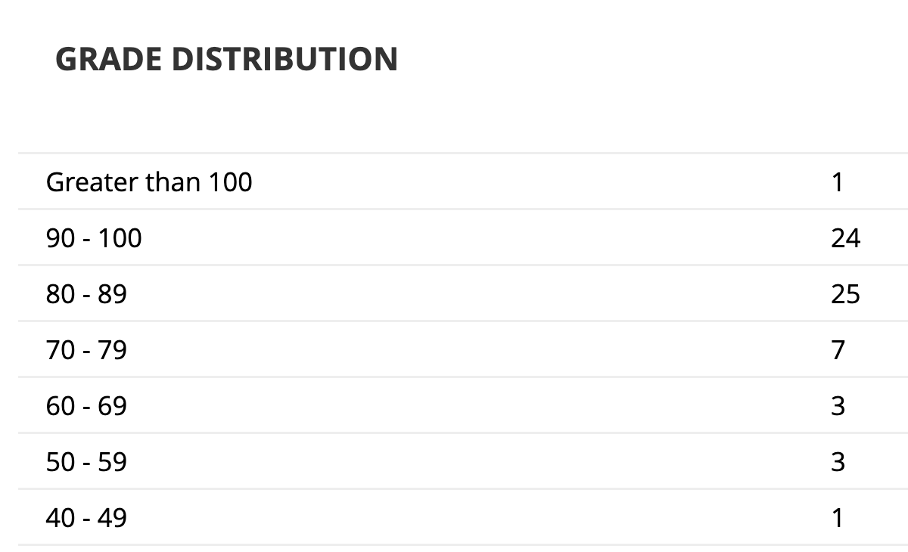Click the number 79 in the 70 - 79 range
Viewport: 908px width, 552px height.
click(112, 350)
